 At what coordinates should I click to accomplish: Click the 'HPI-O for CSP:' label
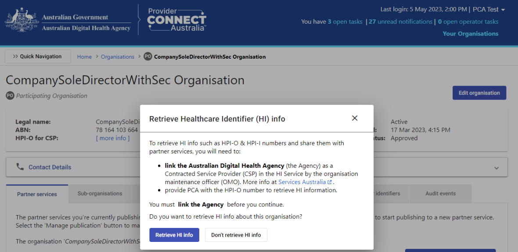click(37, 138)
